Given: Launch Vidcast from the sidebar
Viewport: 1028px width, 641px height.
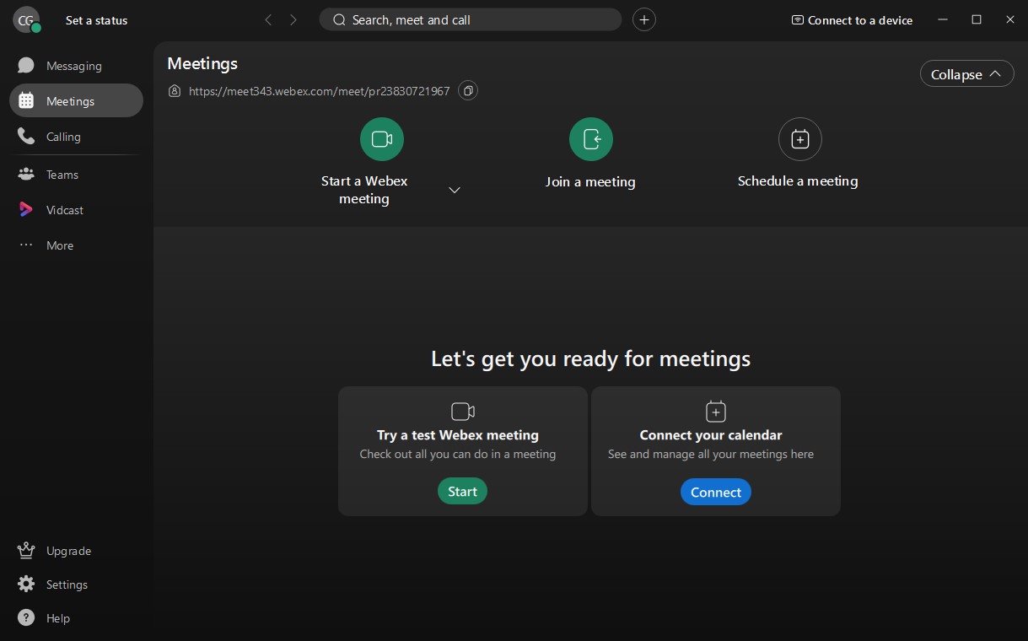Looking at the screenshot, I should (63, 209).
